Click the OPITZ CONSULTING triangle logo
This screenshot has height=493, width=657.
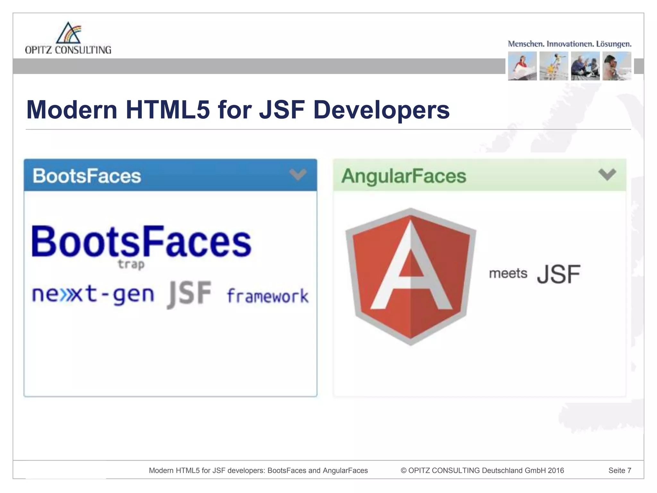68,33
